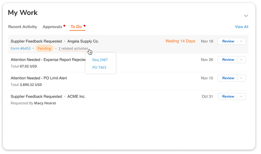261x154 pixels.
Task: Open the Approvals tab
Action: coord(53,27)
